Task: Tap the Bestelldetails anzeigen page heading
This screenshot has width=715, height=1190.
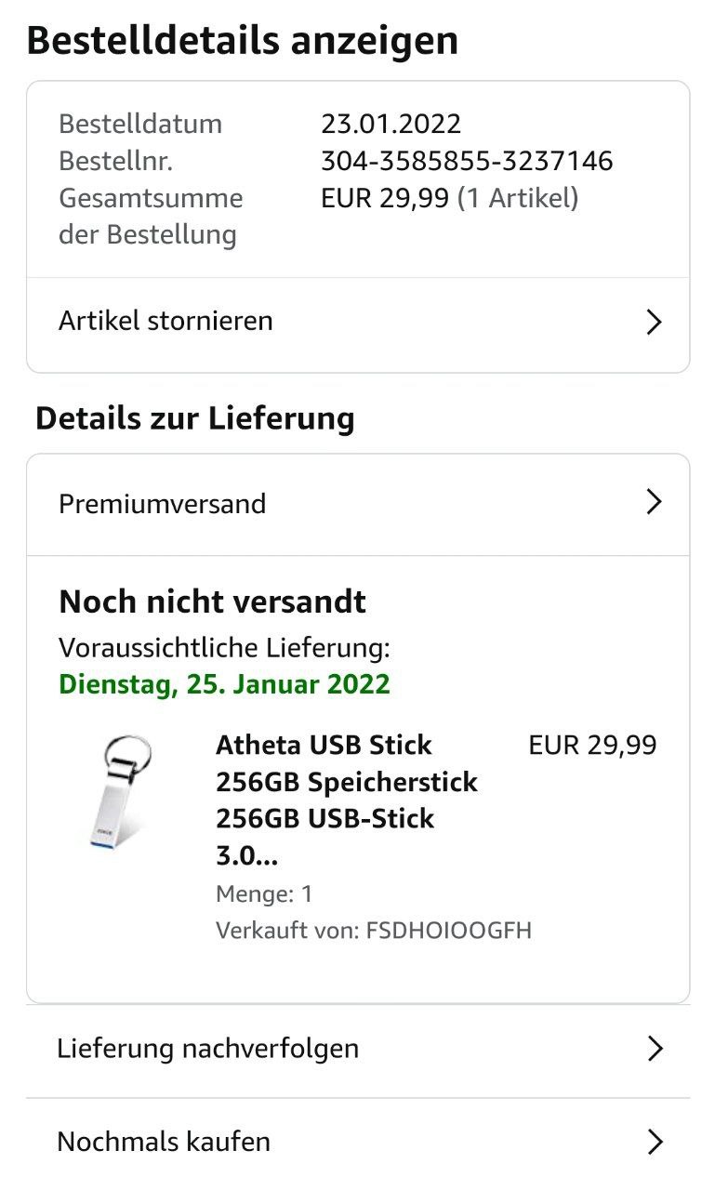Action: coord(242,41)
